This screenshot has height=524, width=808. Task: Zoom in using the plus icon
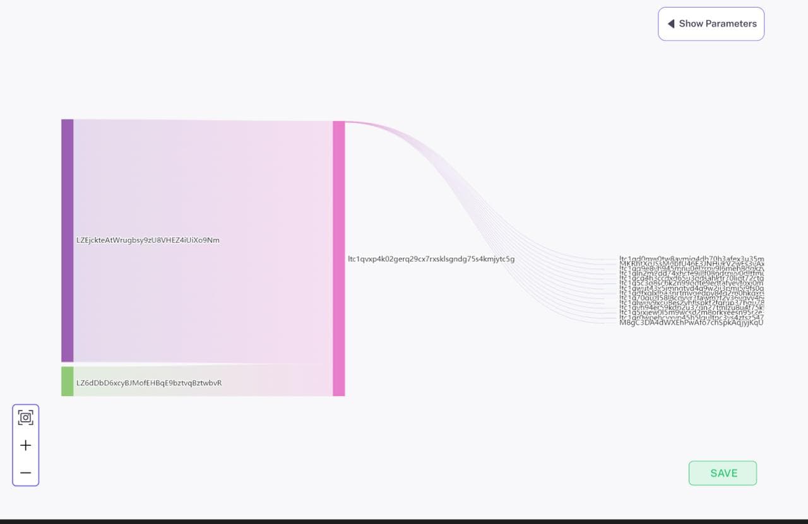[x=25, y=445]
